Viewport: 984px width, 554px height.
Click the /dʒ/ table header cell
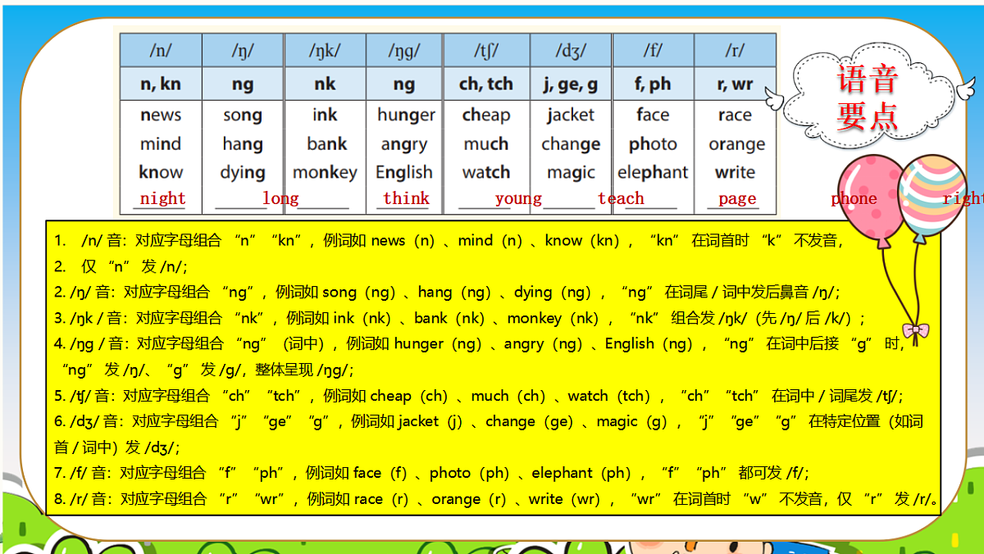[571, 51]
